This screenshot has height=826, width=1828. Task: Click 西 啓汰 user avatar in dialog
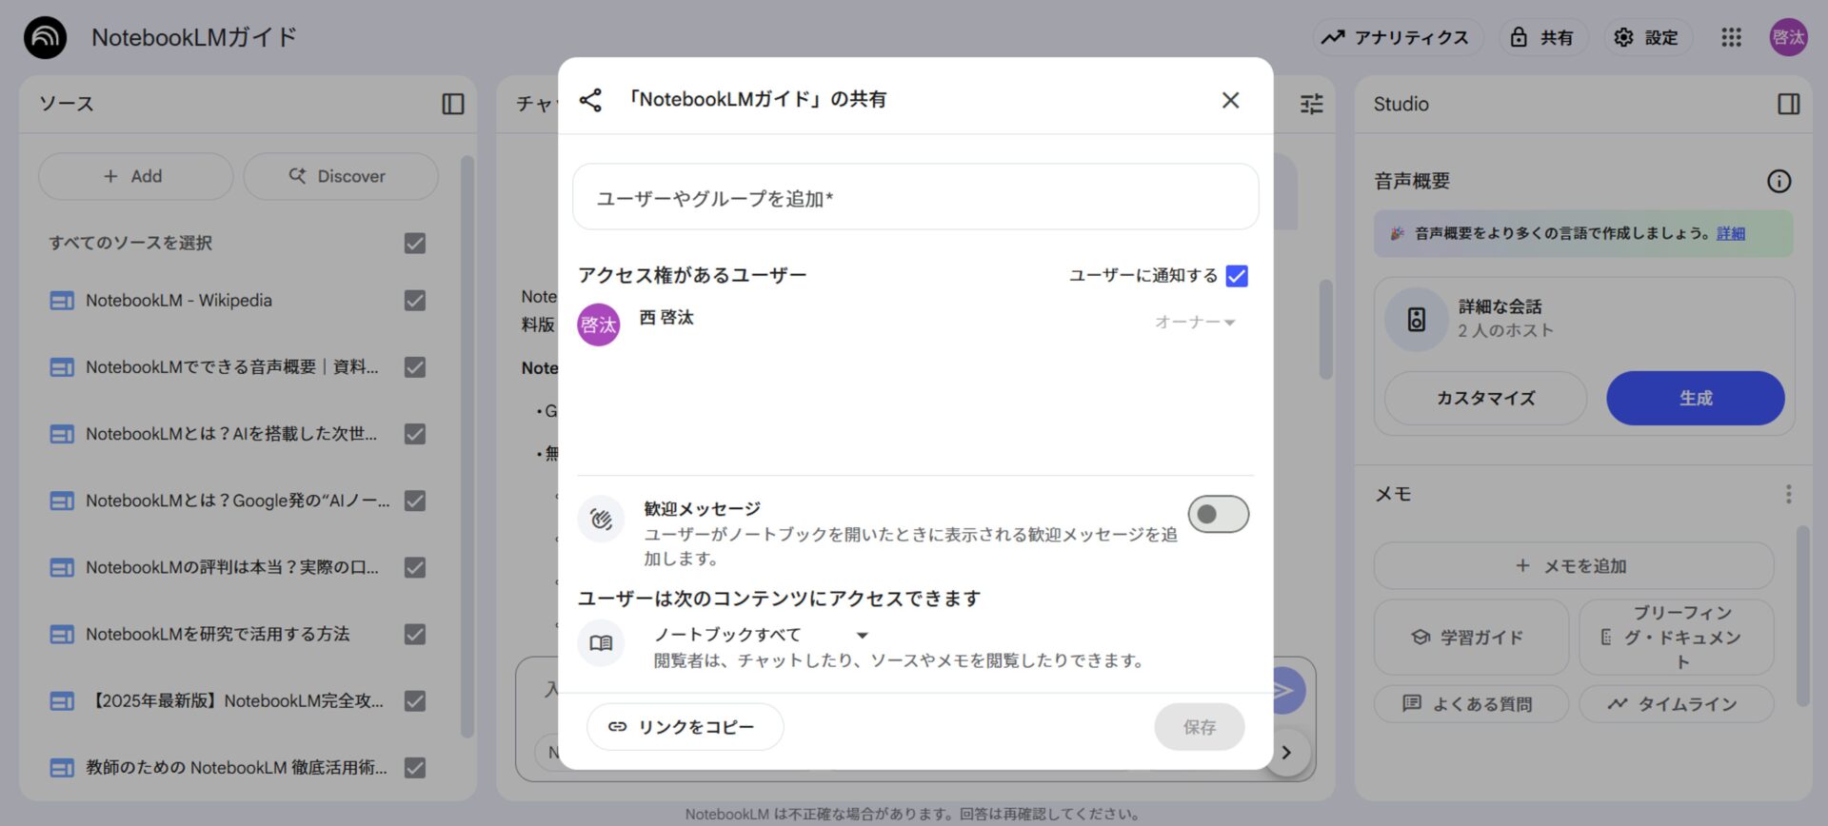point(599,324)
